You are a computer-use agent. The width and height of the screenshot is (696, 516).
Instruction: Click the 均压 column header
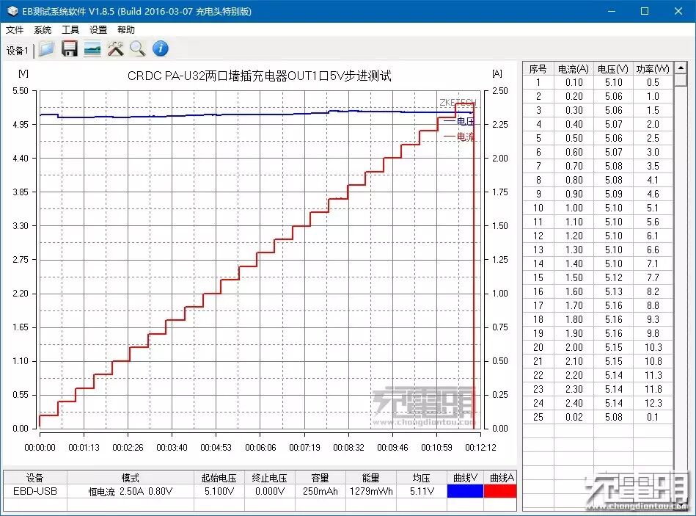point(422,478)
